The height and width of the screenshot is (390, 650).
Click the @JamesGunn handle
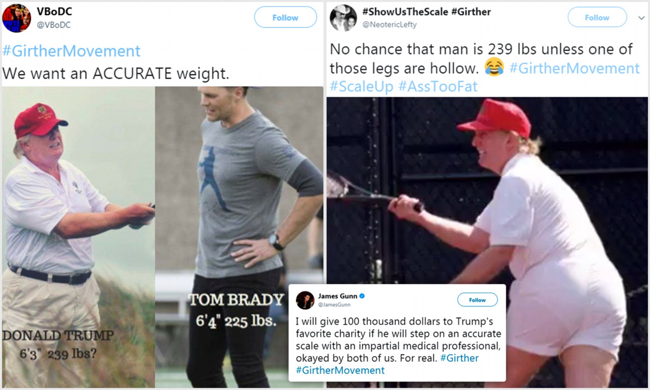coord(334,305)
